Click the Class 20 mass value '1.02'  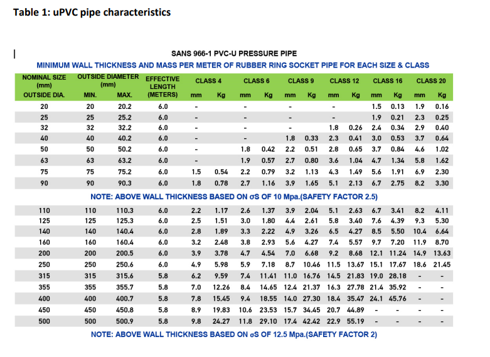tap(442, 149)
